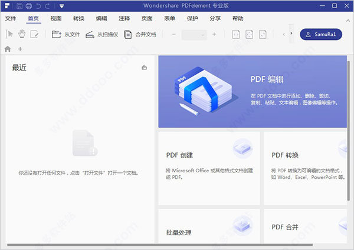354x250 pixels.
Task: Click the toolbar overflow right arrow
Action: point(291,34)
